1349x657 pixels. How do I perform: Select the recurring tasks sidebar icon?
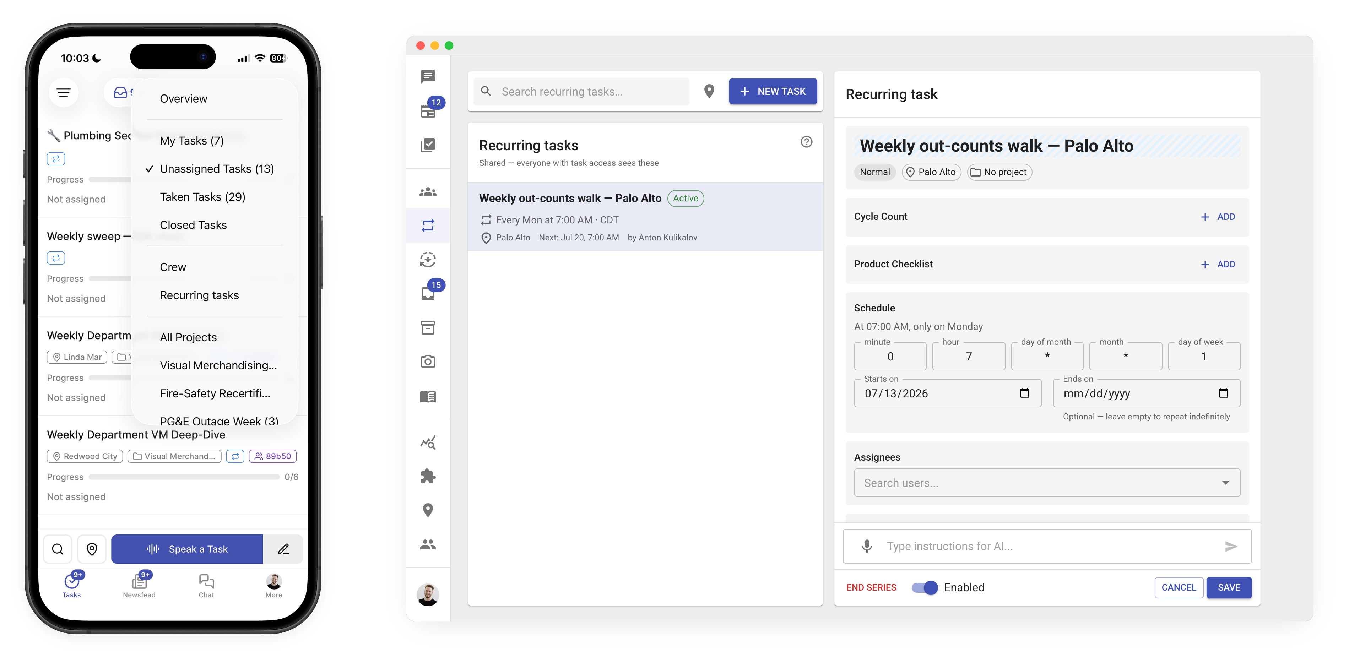(428, 226)
